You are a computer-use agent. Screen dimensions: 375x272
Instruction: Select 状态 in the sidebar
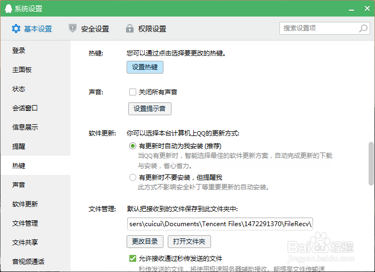[36, 89]
